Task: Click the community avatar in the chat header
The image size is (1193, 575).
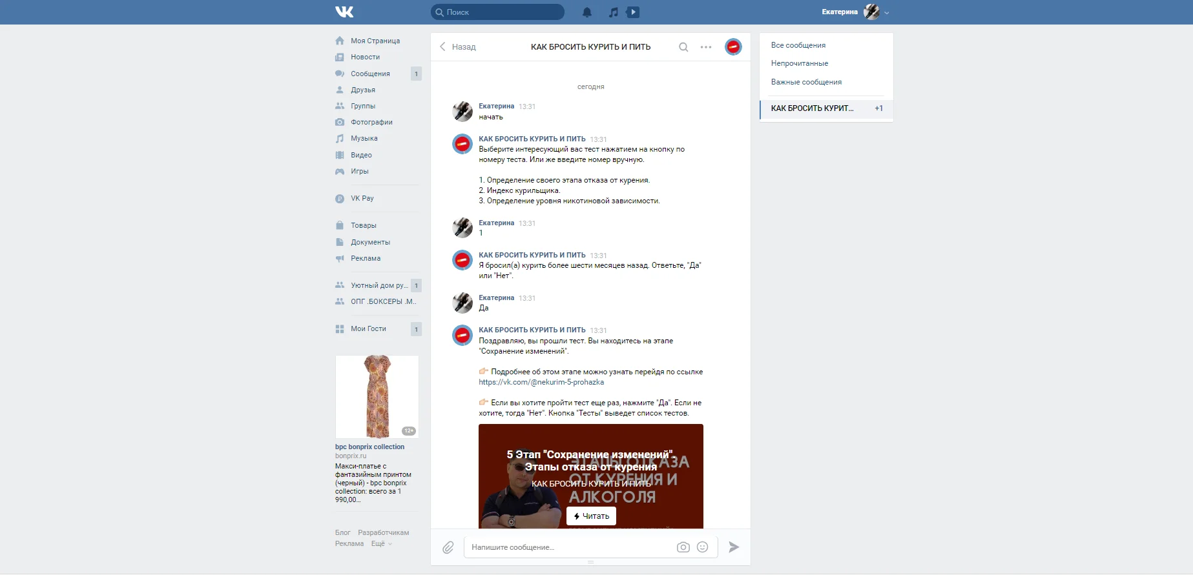Action: [733, 46]
